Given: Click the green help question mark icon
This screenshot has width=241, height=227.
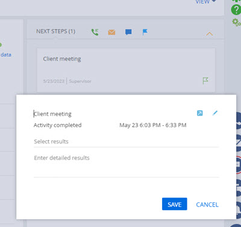Looking at the screenshot, I should point(236,10).
